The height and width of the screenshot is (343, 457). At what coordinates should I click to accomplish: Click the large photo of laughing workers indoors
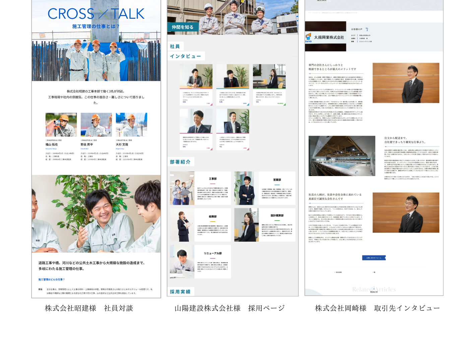(96, 214)
